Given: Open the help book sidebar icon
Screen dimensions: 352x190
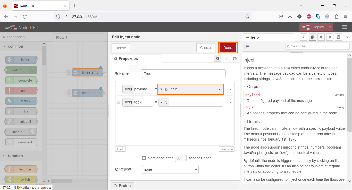Looking at the screenshot, I should coord(312,37).
